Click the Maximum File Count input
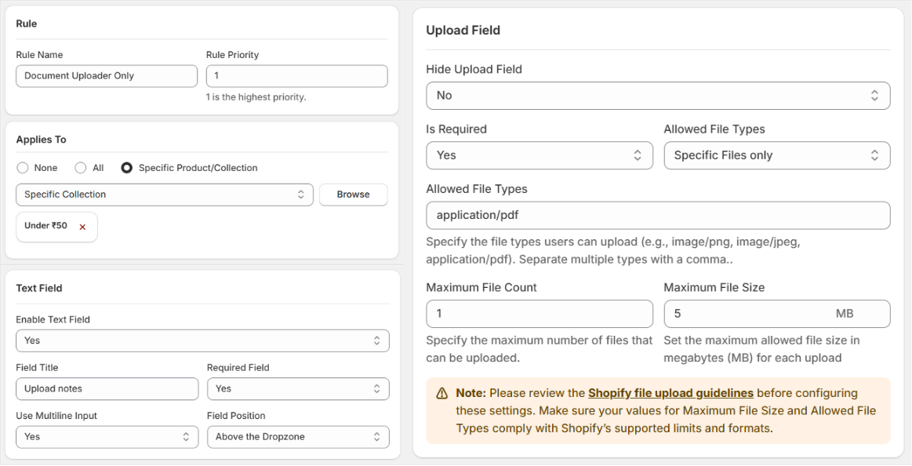Viewport: 912px width, 466px height. tap(539, 314)
